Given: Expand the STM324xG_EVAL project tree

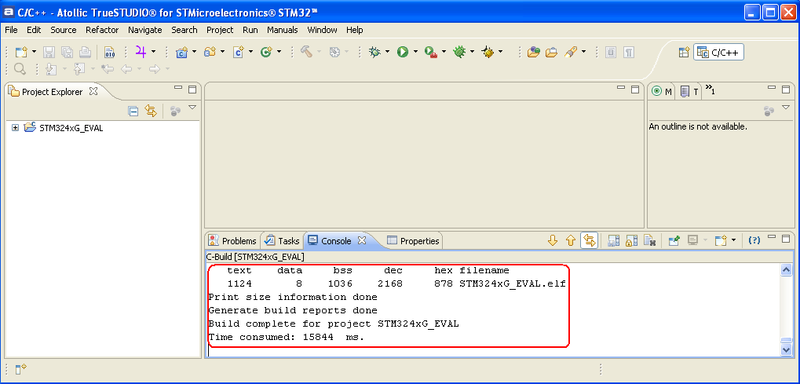Looking at the screenshot, I should pos(15,128).
